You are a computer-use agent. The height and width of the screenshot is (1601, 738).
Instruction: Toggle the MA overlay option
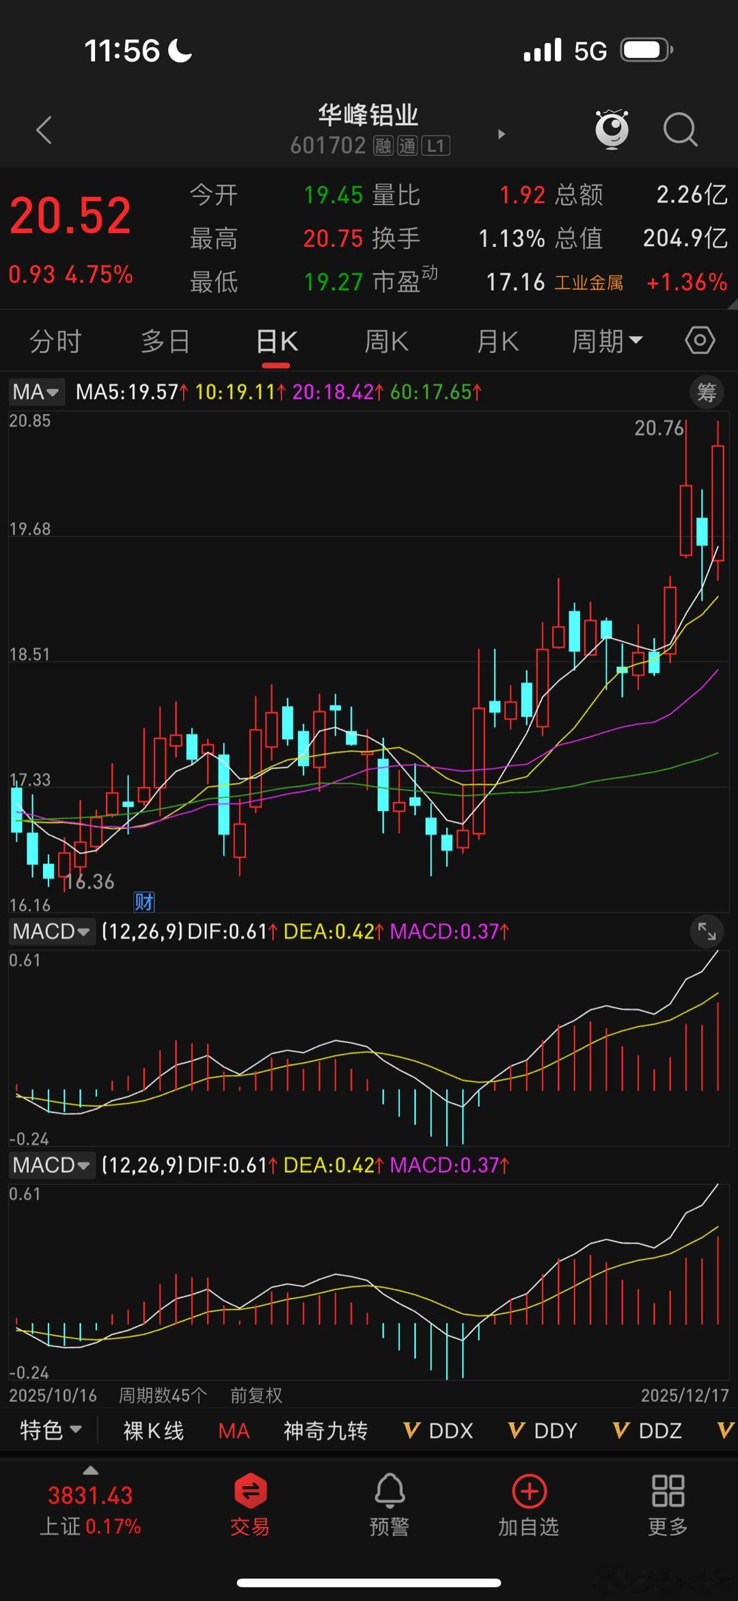pyautogui.click(x=234, y=1431)
